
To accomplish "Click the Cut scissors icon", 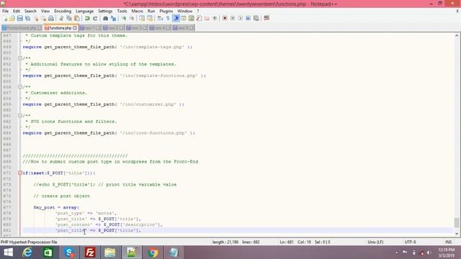I will [61, 19].
